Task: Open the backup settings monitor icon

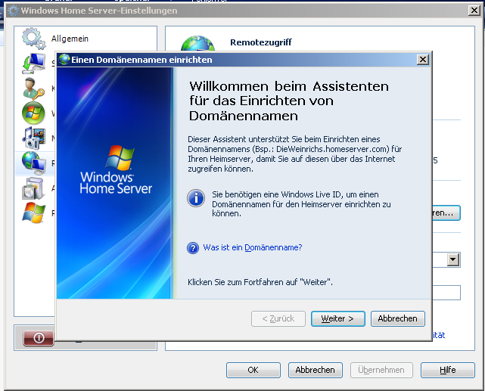Action: (32, 64)
